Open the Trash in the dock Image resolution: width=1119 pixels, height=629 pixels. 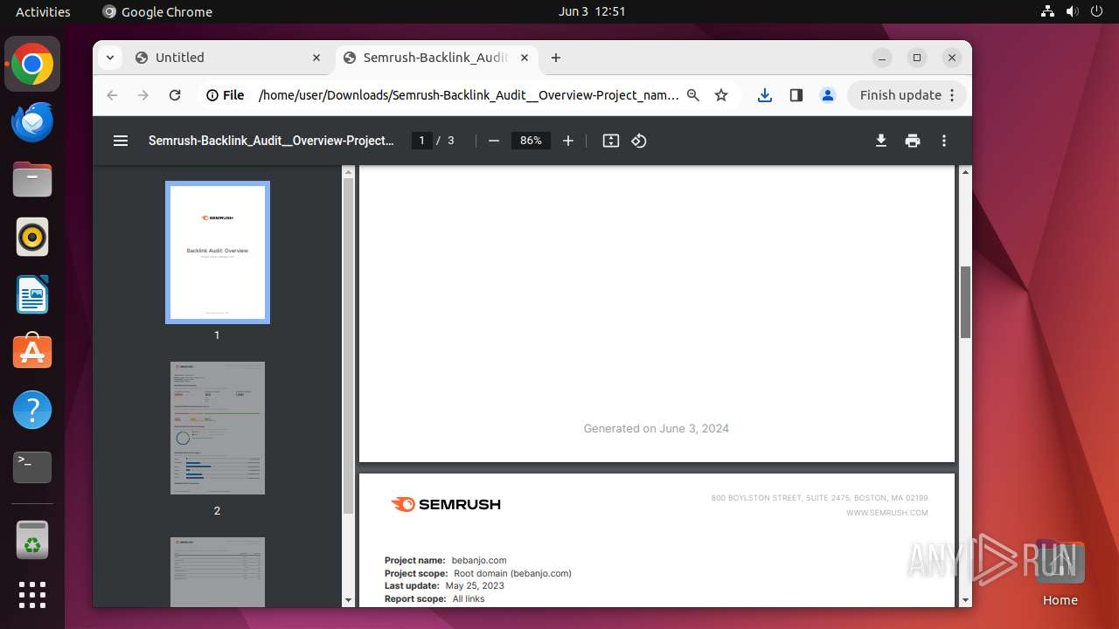(32, 541)
